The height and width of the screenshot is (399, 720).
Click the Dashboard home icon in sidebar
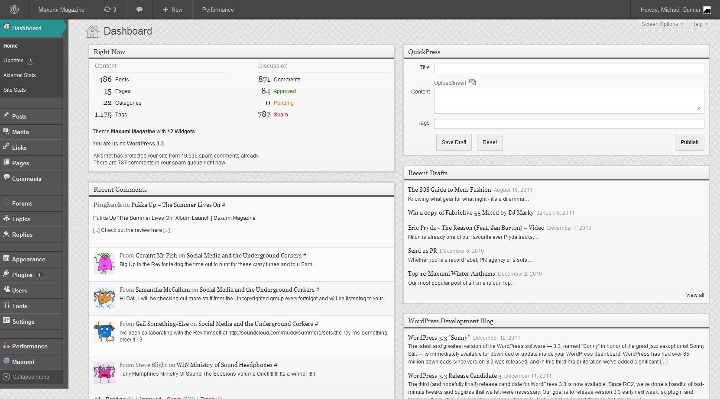[6, 27]
